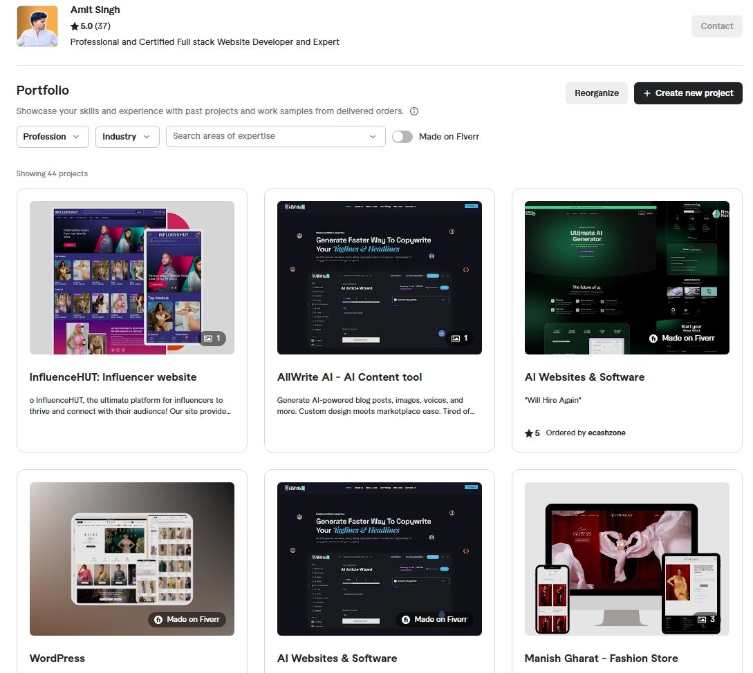The width and height of the screenshot is (753, 673).
Task: Click the 5.0 rating with 37 reviews
Action: tap(91, 26)
